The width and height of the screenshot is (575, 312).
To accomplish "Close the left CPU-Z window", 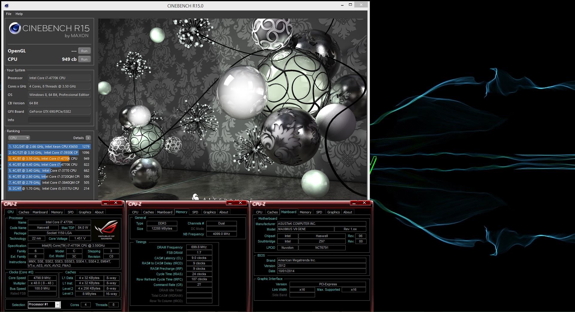I will coord(116,203).
